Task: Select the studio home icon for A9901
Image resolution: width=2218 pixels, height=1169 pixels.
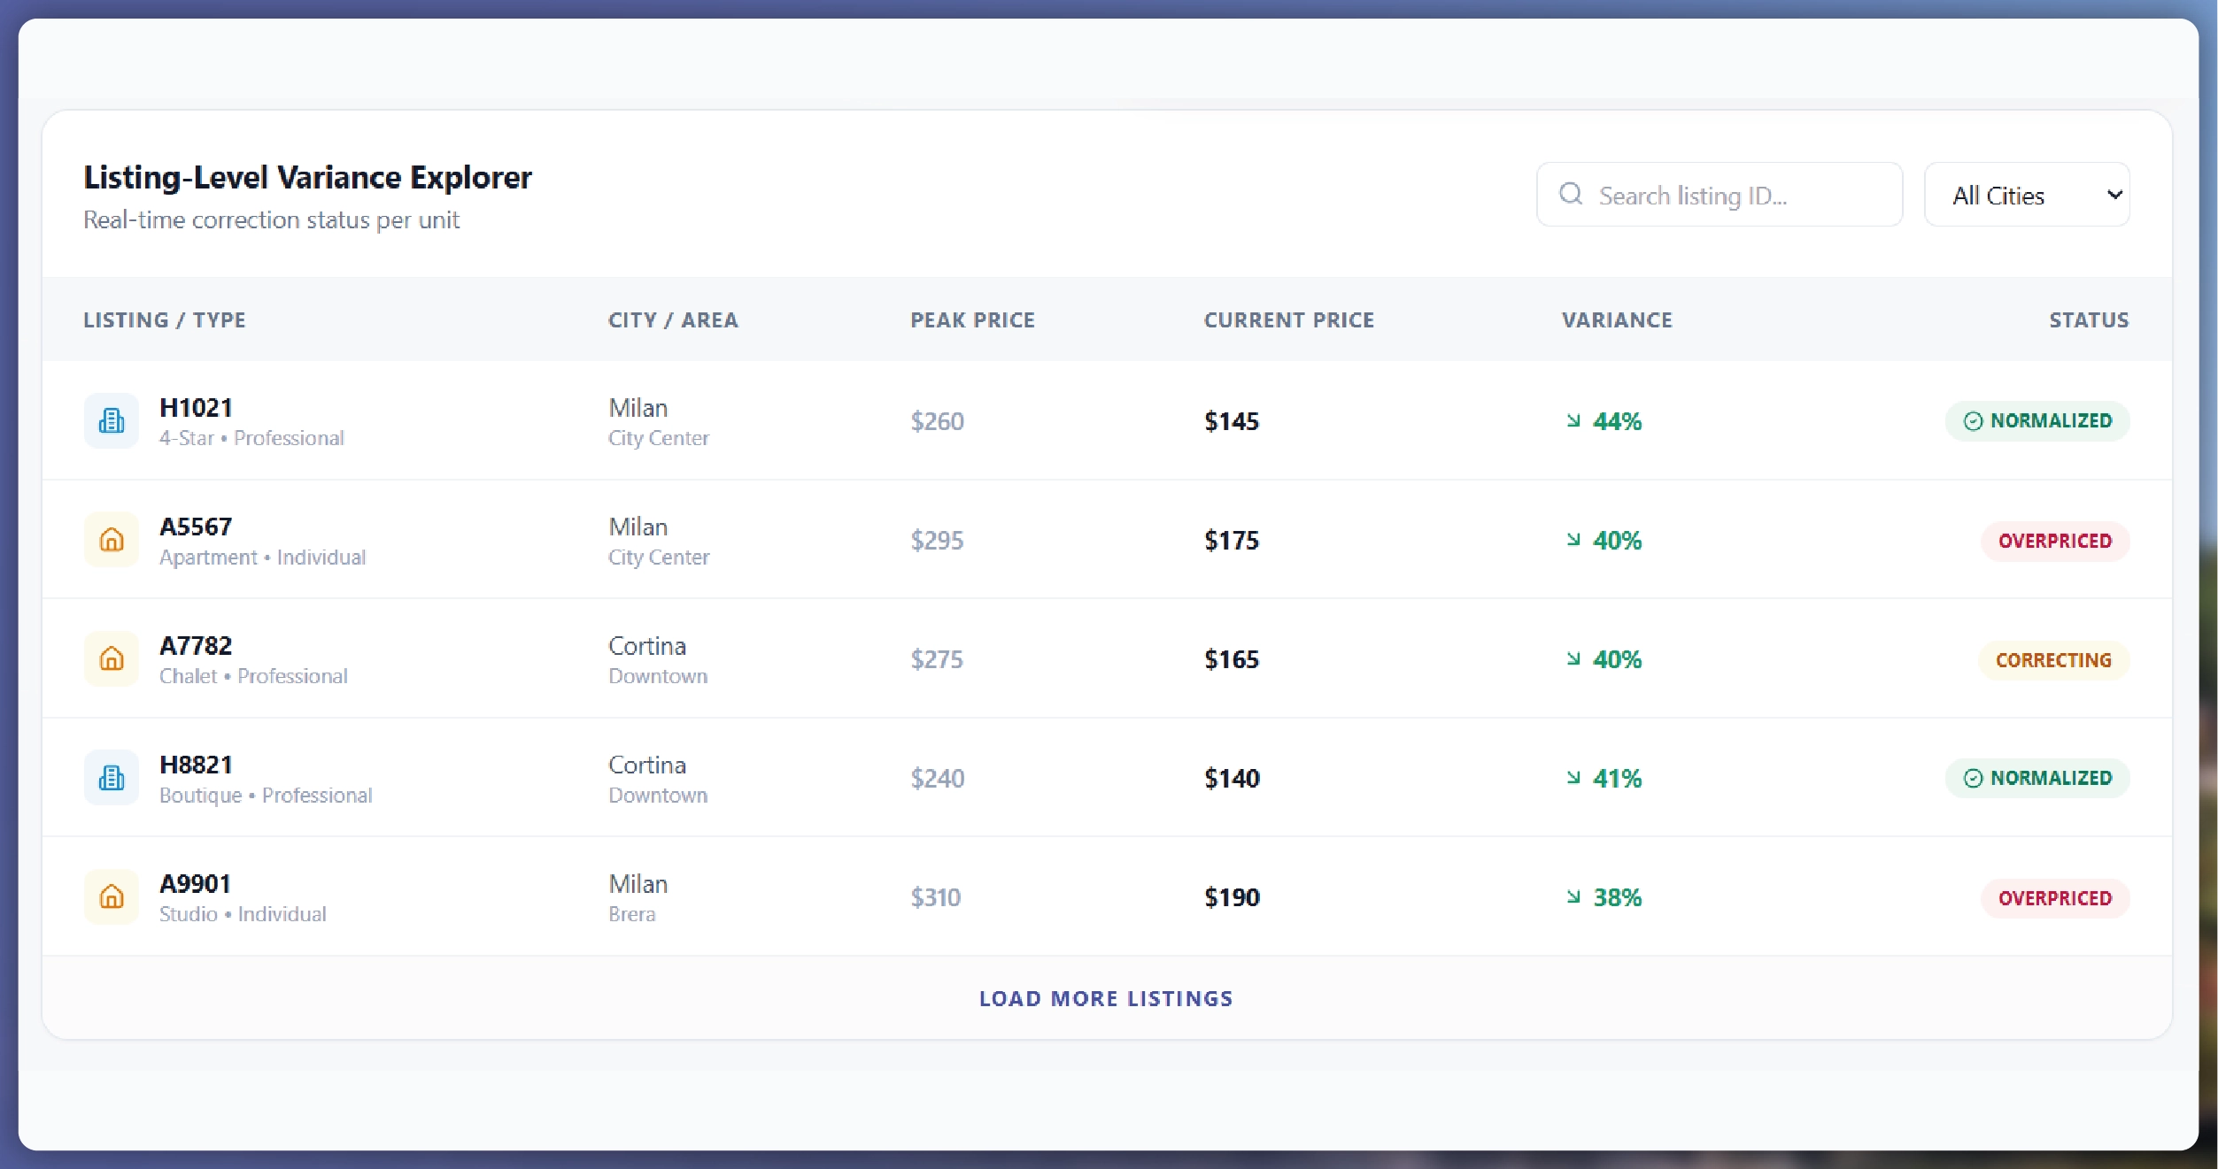Action: click(x=112, y=897)
